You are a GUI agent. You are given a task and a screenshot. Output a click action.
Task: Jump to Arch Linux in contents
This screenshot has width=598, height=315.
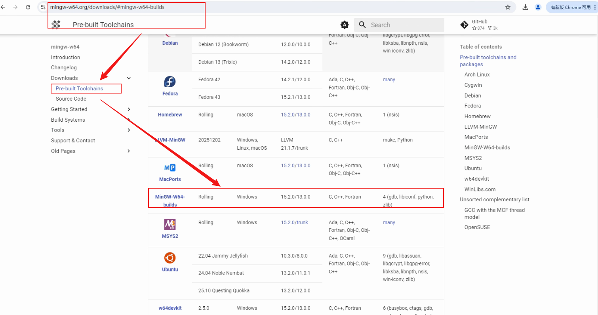(477, 74)
